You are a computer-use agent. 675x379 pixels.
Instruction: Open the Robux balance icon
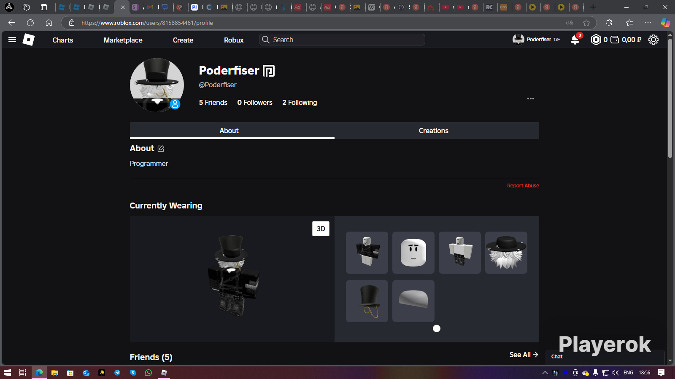(596, 40)
